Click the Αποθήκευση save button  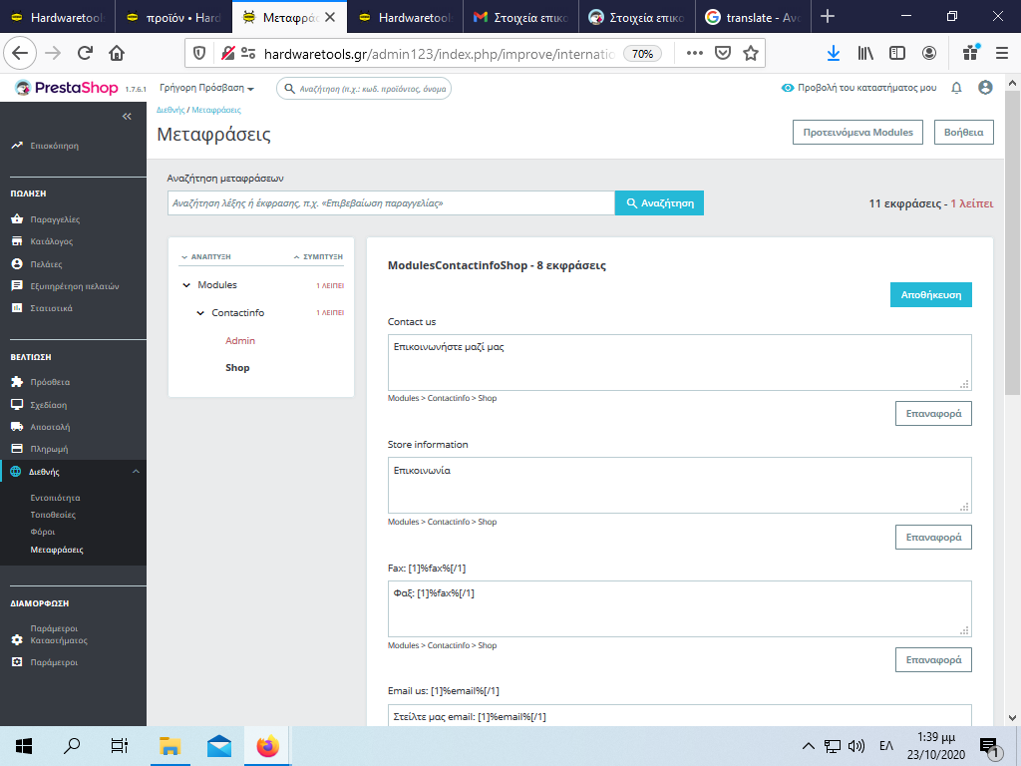(x=931, y=294)
